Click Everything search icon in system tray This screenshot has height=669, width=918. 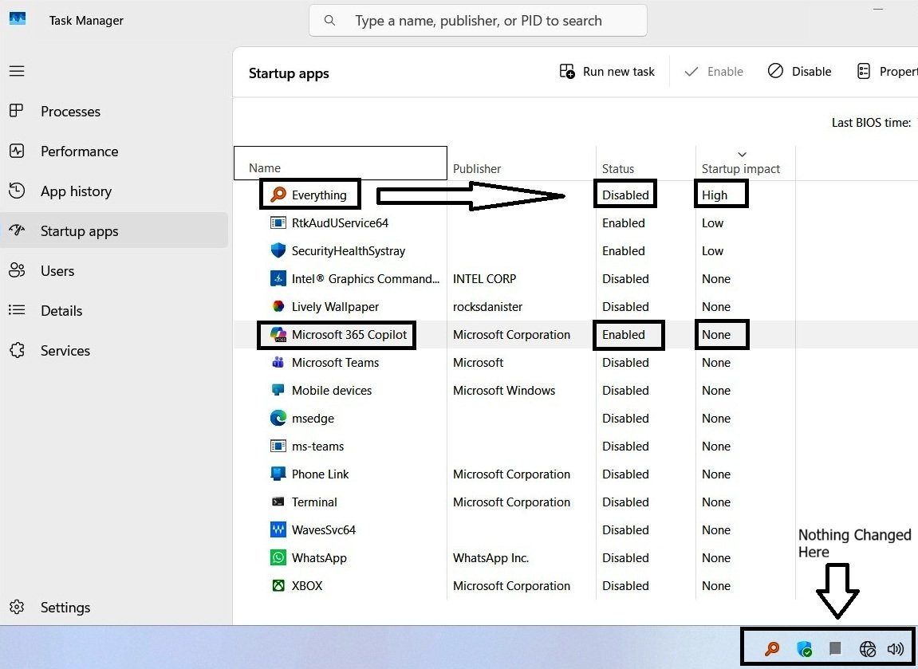[772, 648]
